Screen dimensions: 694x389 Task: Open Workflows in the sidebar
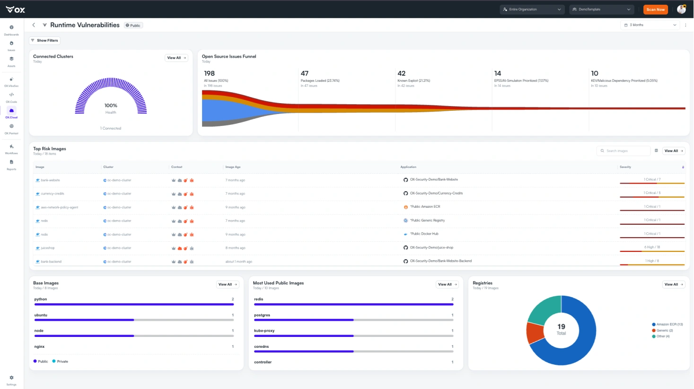point(11,149)
